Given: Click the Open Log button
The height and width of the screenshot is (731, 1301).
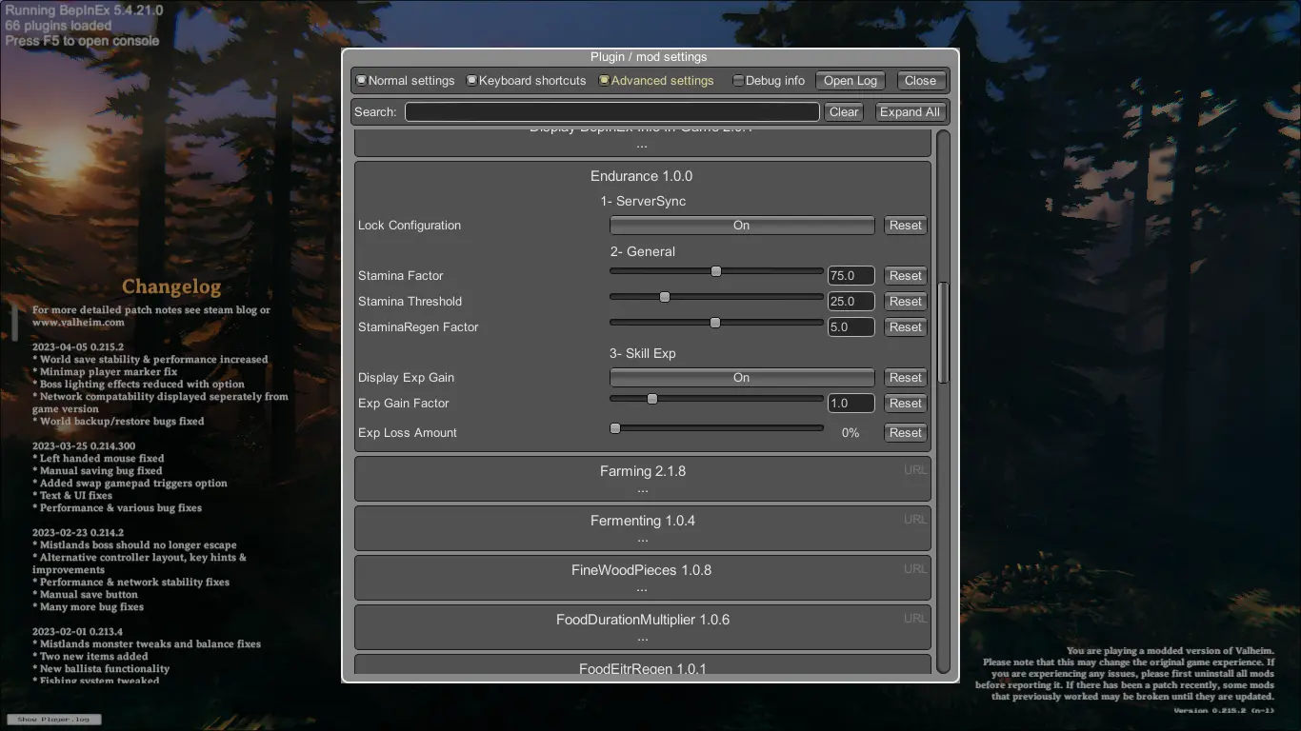Looking at the screenshot, I should click(851, 81).
